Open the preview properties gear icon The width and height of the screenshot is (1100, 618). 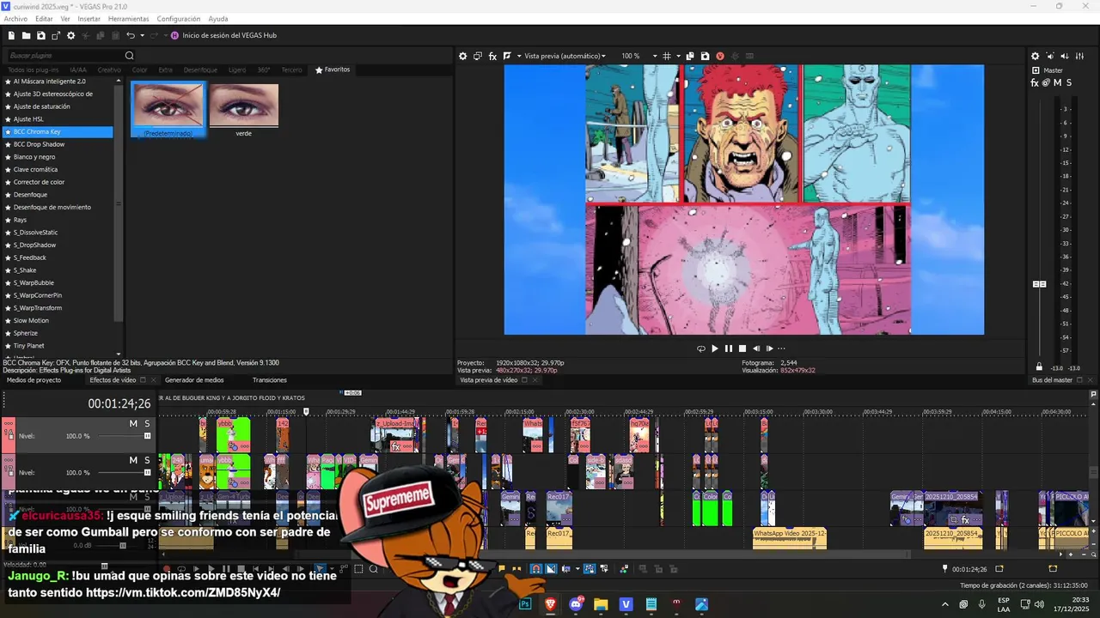462,56
